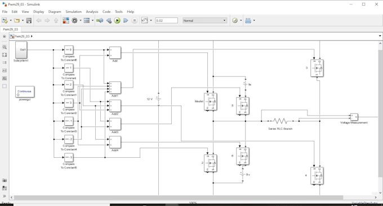Click the Update Diagram icon
Screen dimensions: 383x206
pyautogui.click(x=100, y=20)
